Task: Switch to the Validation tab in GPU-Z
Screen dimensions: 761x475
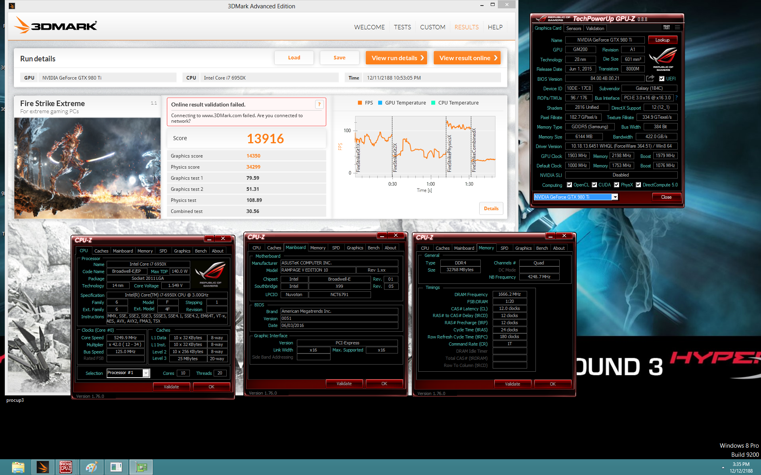Action: pos(595,28)
